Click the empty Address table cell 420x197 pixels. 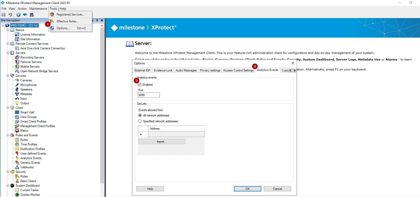pyautogui.click(x=176, y=134)
